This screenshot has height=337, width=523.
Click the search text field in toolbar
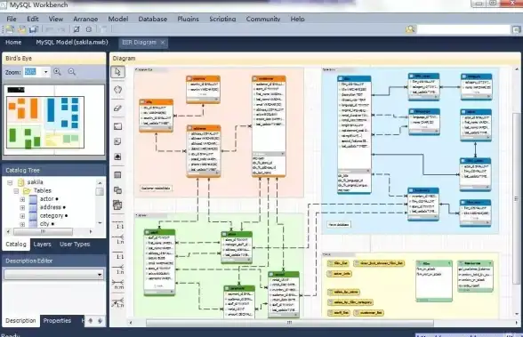463,29
